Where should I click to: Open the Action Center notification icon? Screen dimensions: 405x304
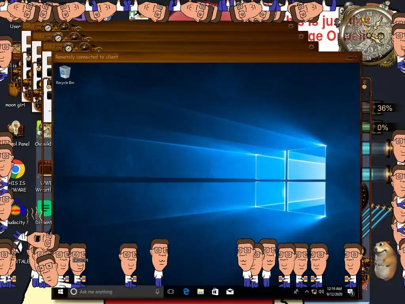pyautogui.click(x=350, y=292)
